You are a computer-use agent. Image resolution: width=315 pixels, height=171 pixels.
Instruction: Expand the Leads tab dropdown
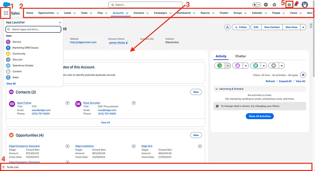(74, 13)
